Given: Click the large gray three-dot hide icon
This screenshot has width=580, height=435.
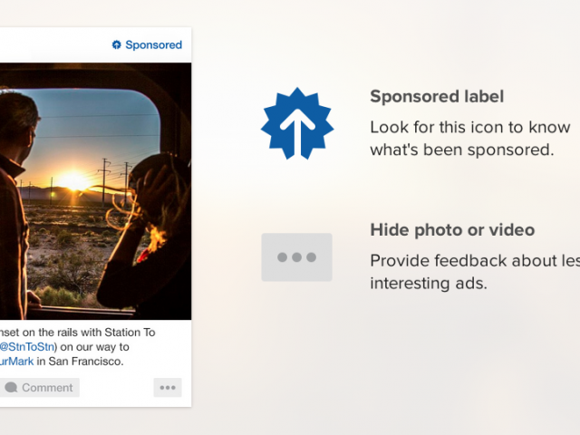Looking at the screenshot, I should [x=296, y=257].
